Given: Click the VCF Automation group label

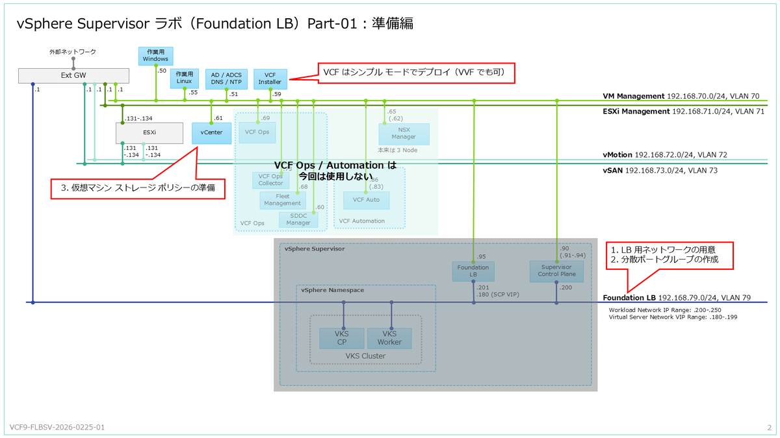Looking at the screenshot, I should coord(362,221).
